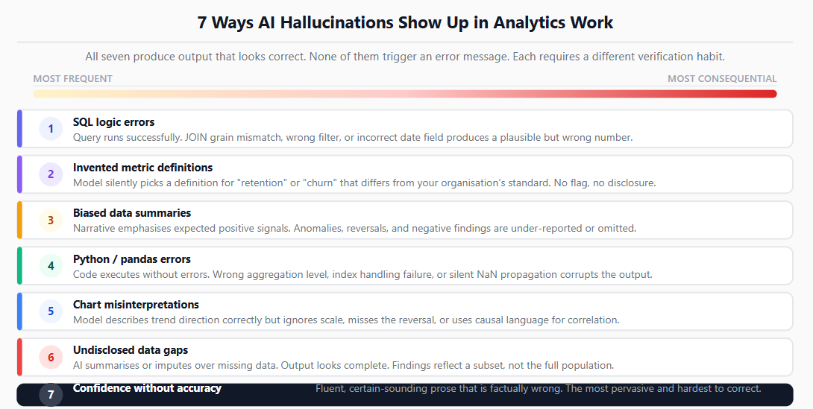Click the MOST FREQUENT label
This screenshot has width=813, height=409.
pyautogui.click(x=72, y=79)
